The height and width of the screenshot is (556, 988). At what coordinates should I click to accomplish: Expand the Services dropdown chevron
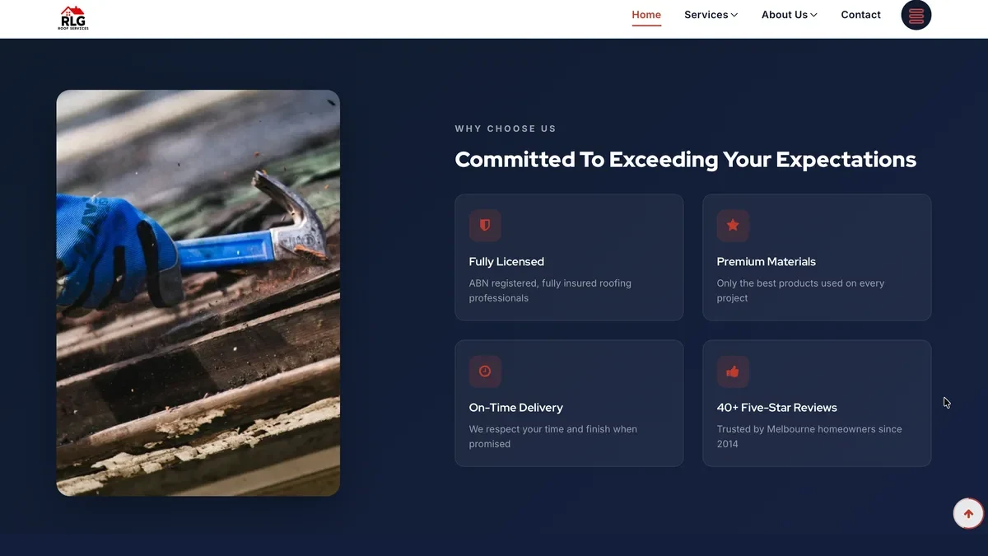pos(734,15)
